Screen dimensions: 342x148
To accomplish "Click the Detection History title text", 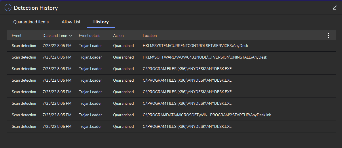I will (x=36, y=8).
